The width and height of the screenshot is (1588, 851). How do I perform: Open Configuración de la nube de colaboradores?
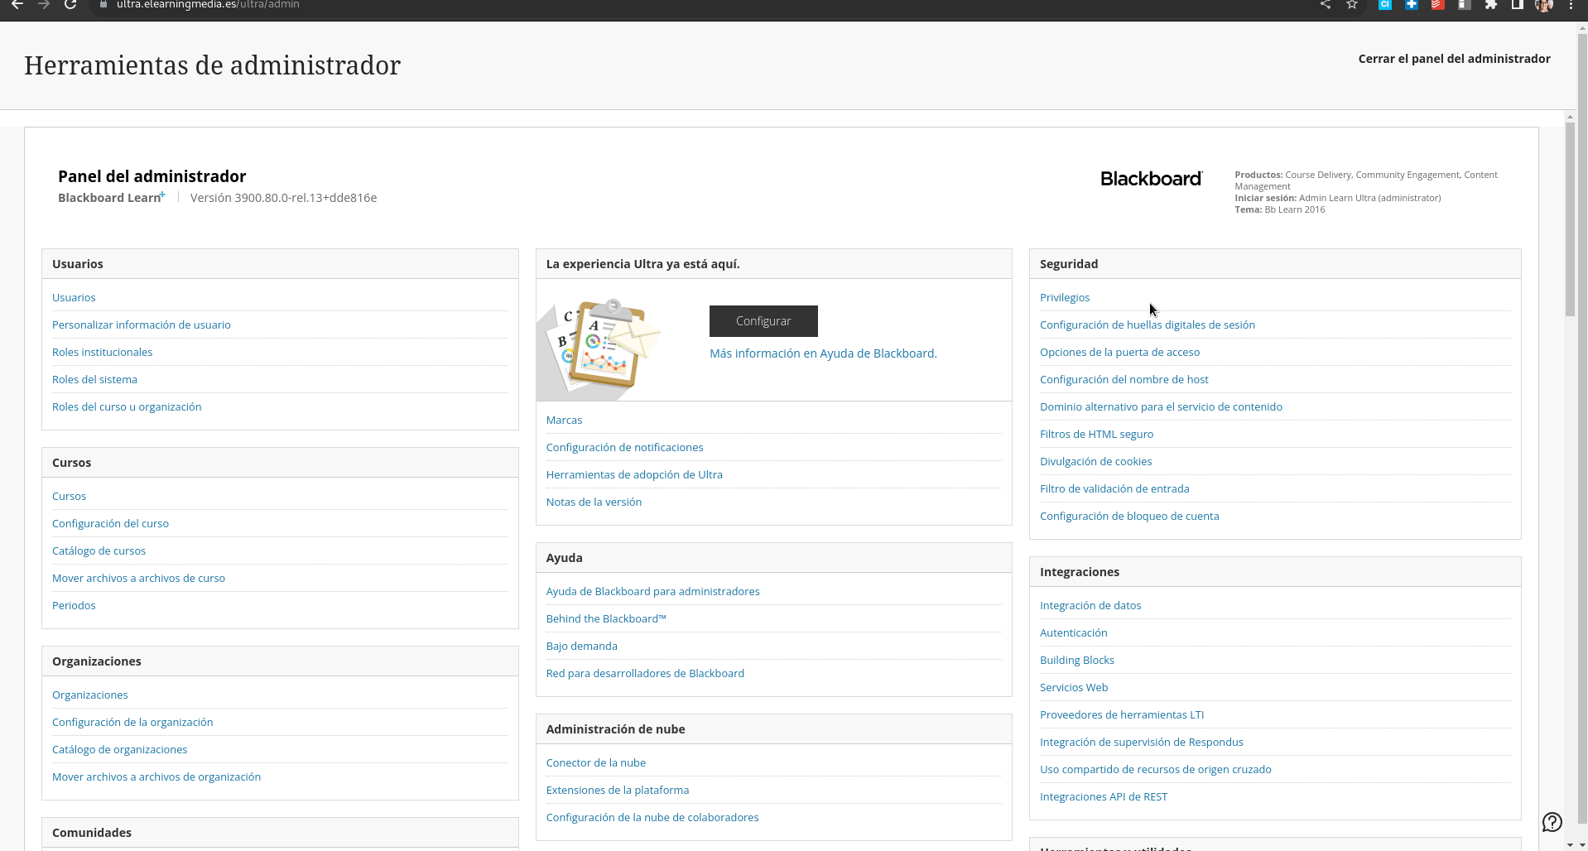coord(652,818)
